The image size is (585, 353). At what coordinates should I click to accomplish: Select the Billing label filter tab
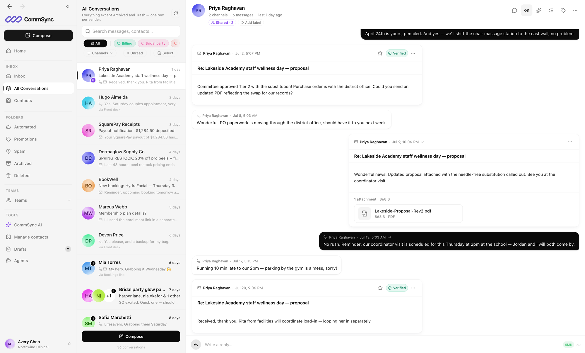pos(125,43)
